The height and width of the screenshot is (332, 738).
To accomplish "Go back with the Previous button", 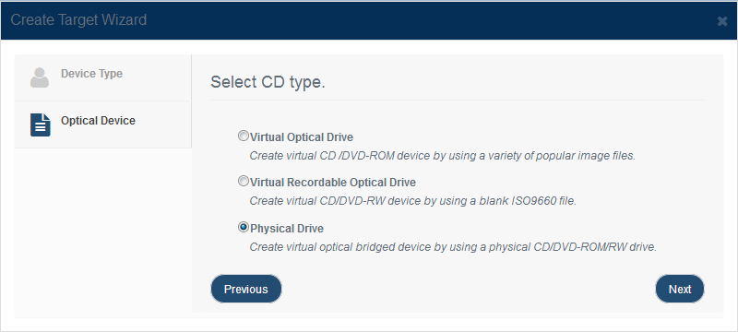I will [246, 289].
